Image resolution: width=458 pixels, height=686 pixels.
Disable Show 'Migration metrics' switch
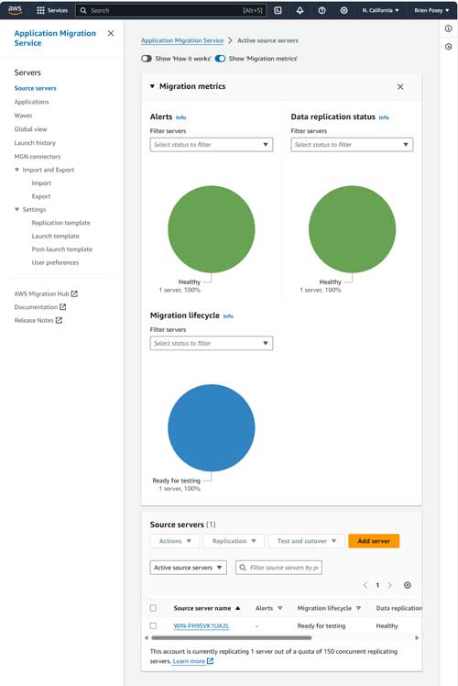point(220,58)
